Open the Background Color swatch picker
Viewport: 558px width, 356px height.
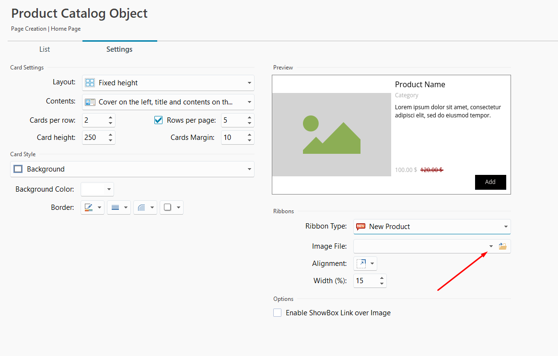(x=97, y=189)
